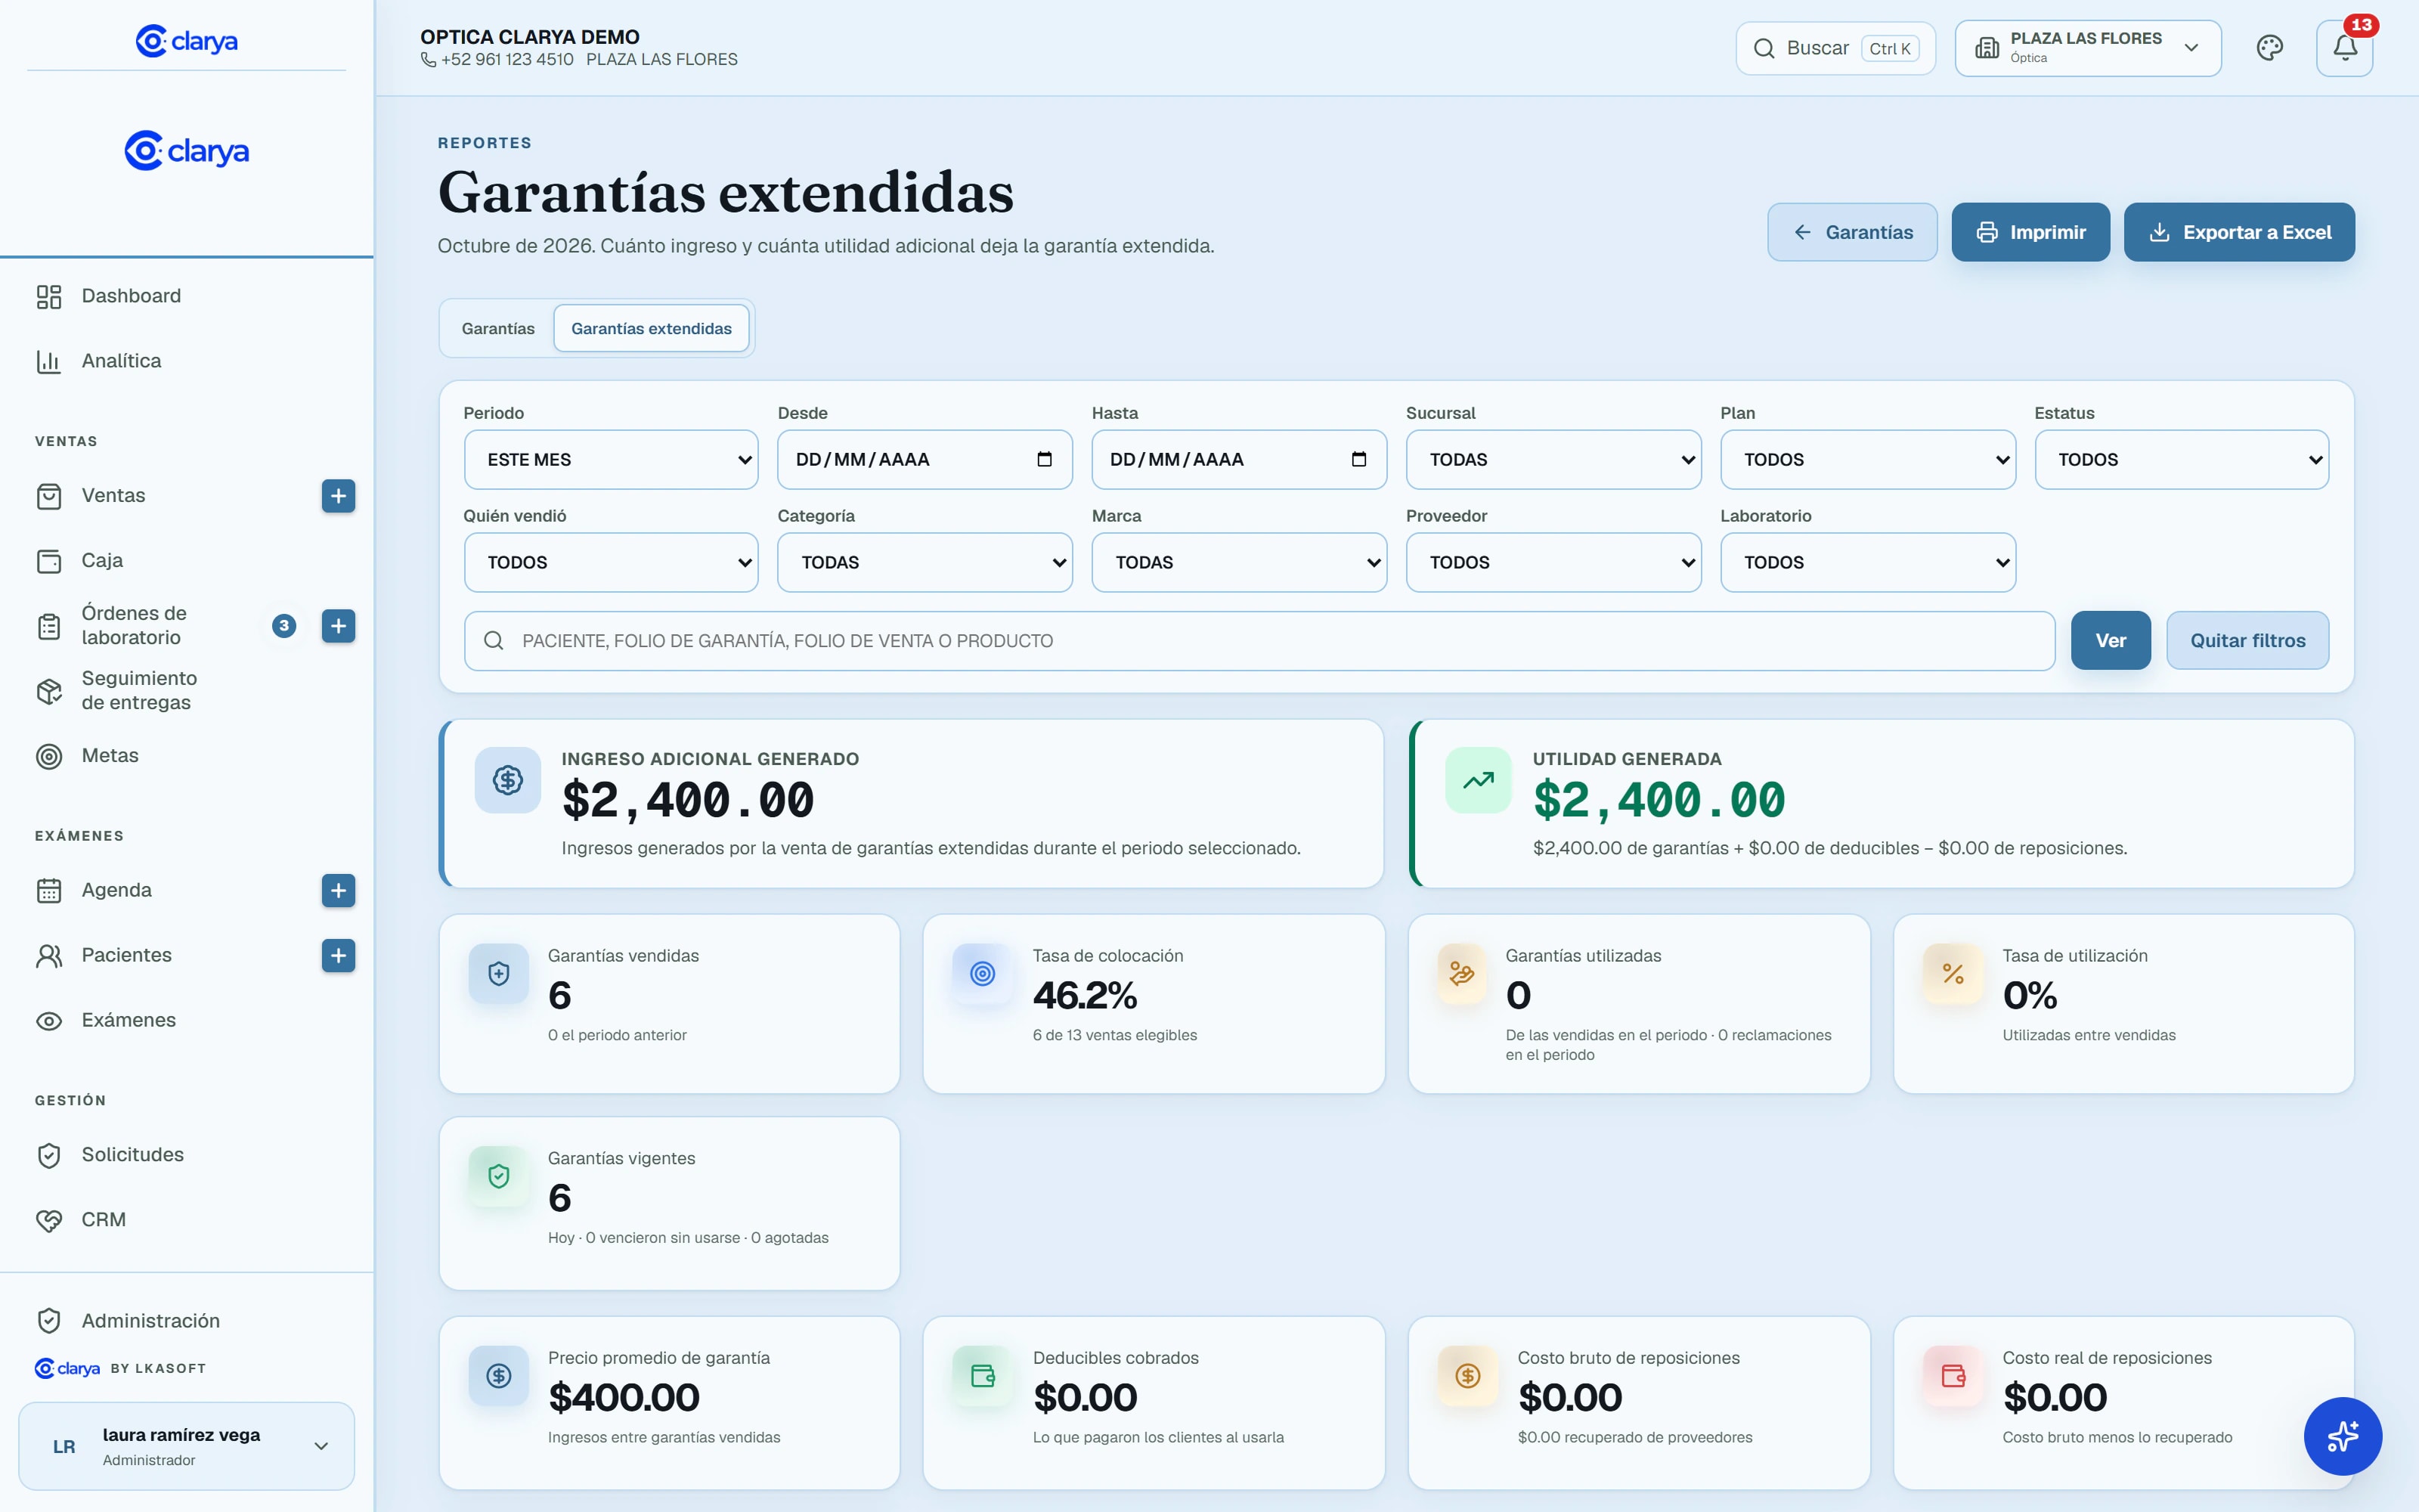Open the theme palette icon

pos(2269,48)
